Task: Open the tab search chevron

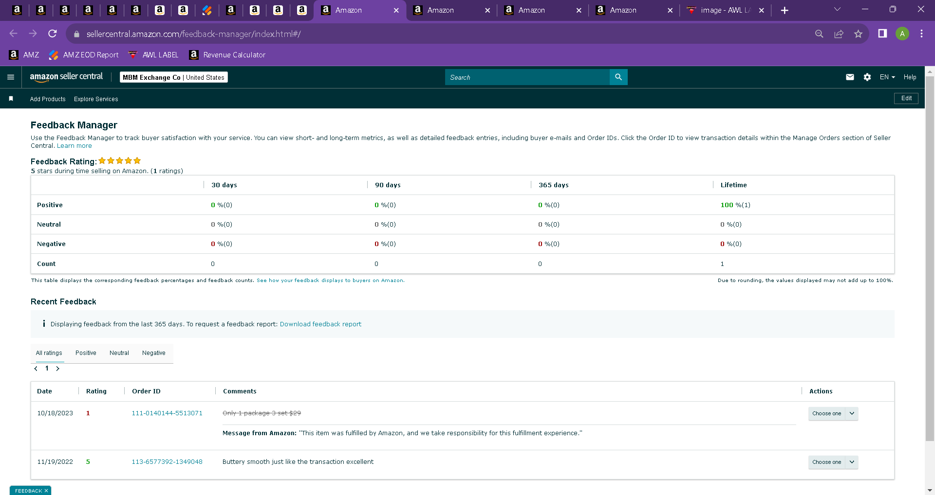Action: point(837,9)
